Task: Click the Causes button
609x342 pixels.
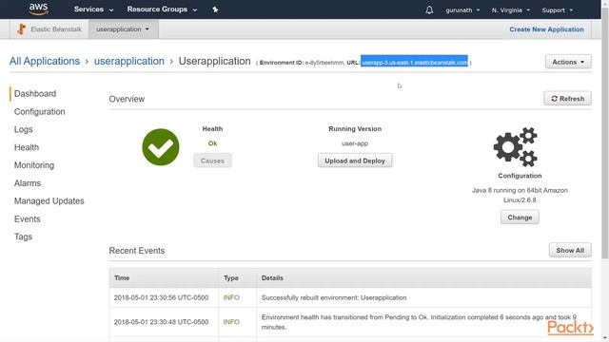Action: 212,161
